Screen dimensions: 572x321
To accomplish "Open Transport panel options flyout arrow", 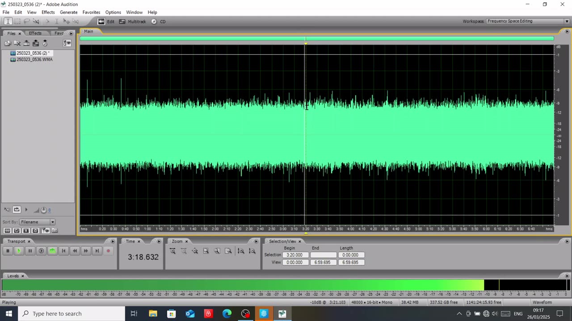I will click(113, 241).
